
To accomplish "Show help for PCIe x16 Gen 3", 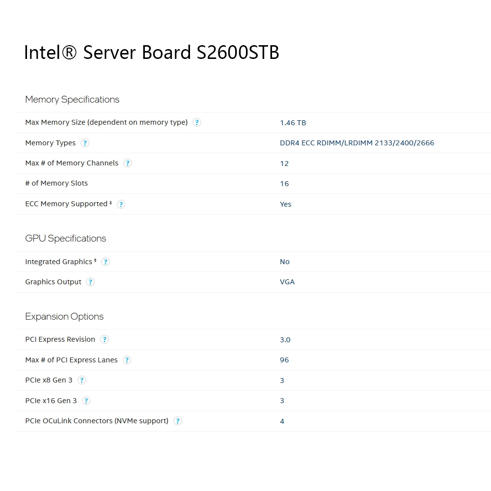I will (86, 401).
